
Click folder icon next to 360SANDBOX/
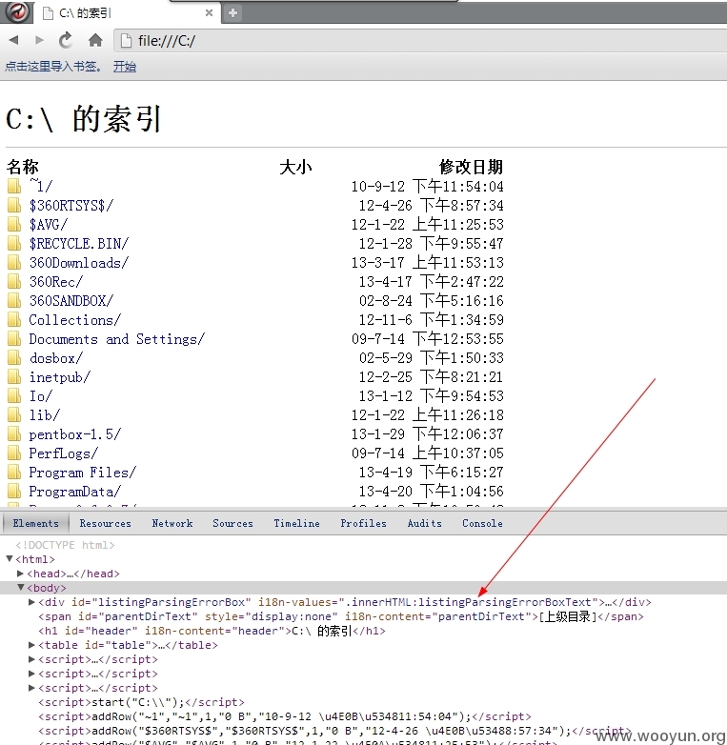coord(14,300)
